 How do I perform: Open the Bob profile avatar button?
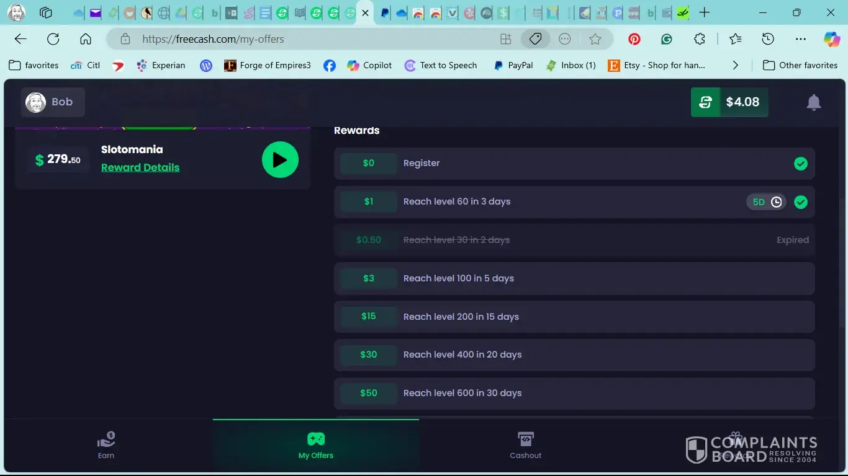53,102
